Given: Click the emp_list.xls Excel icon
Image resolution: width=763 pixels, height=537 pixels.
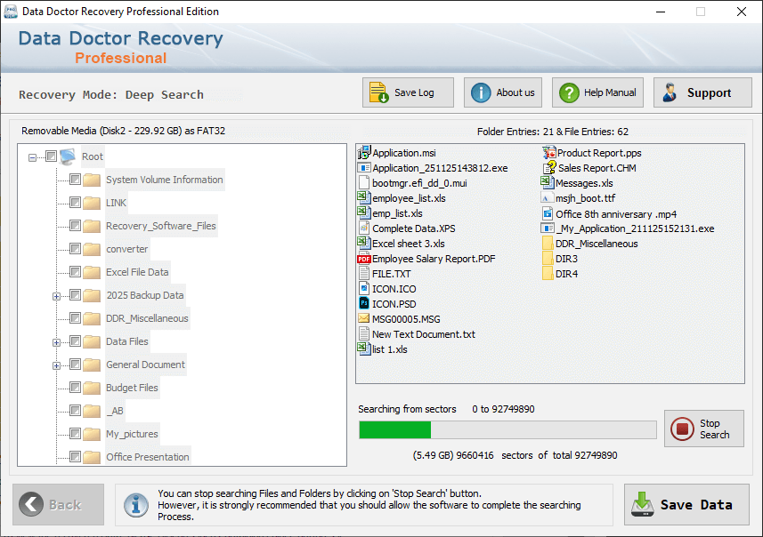Looking at the screenshot, I should point(364,212).
